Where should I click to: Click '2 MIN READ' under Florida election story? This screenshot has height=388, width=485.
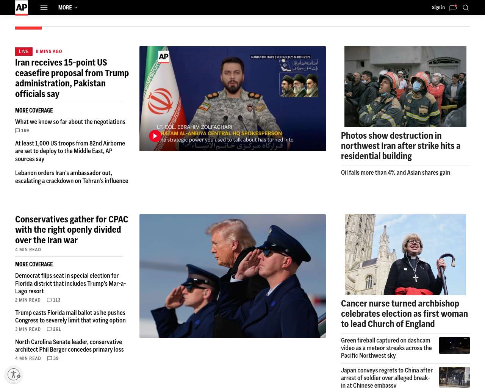coord(28,300)
